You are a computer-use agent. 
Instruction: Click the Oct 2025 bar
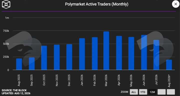click(x=44, y=58)
